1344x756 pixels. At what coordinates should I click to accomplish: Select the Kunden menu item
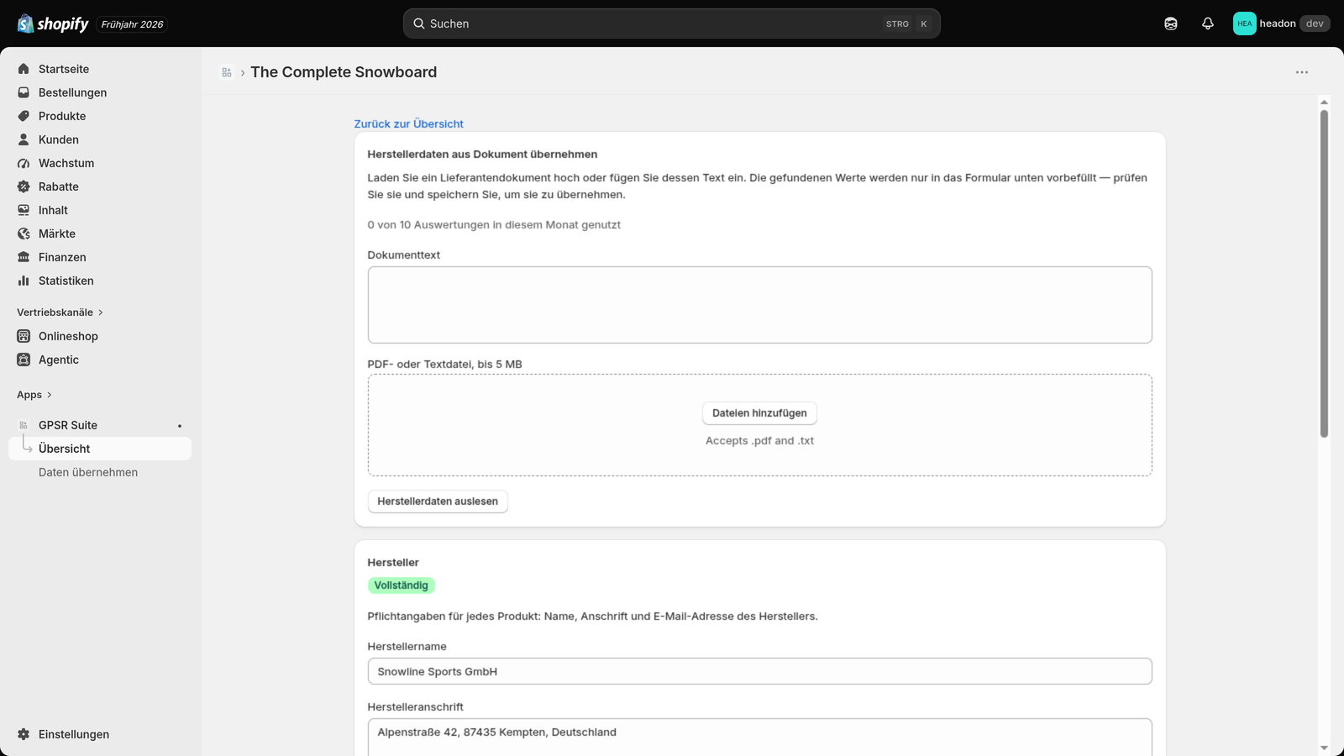coord(100,139)
